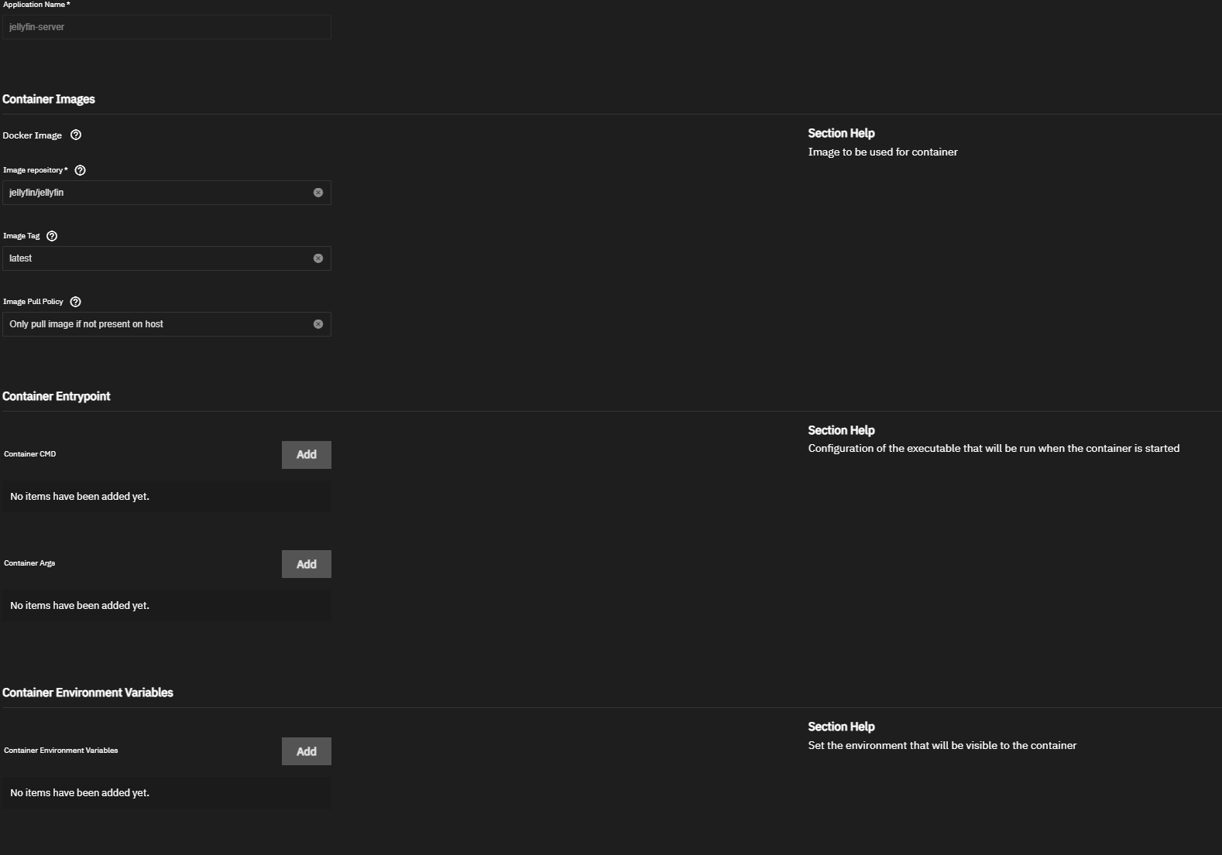
Task: Click the Application Name input field
Action: (x=166, y=27)
